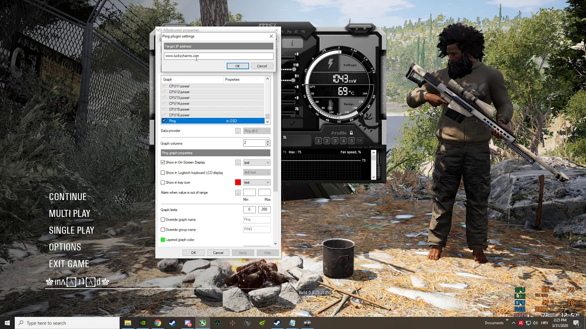Viewport: 586px width, 329px height.
Task: Open the NVIDIA taskbar icon beside File Explorer
Action: [143, 323]
